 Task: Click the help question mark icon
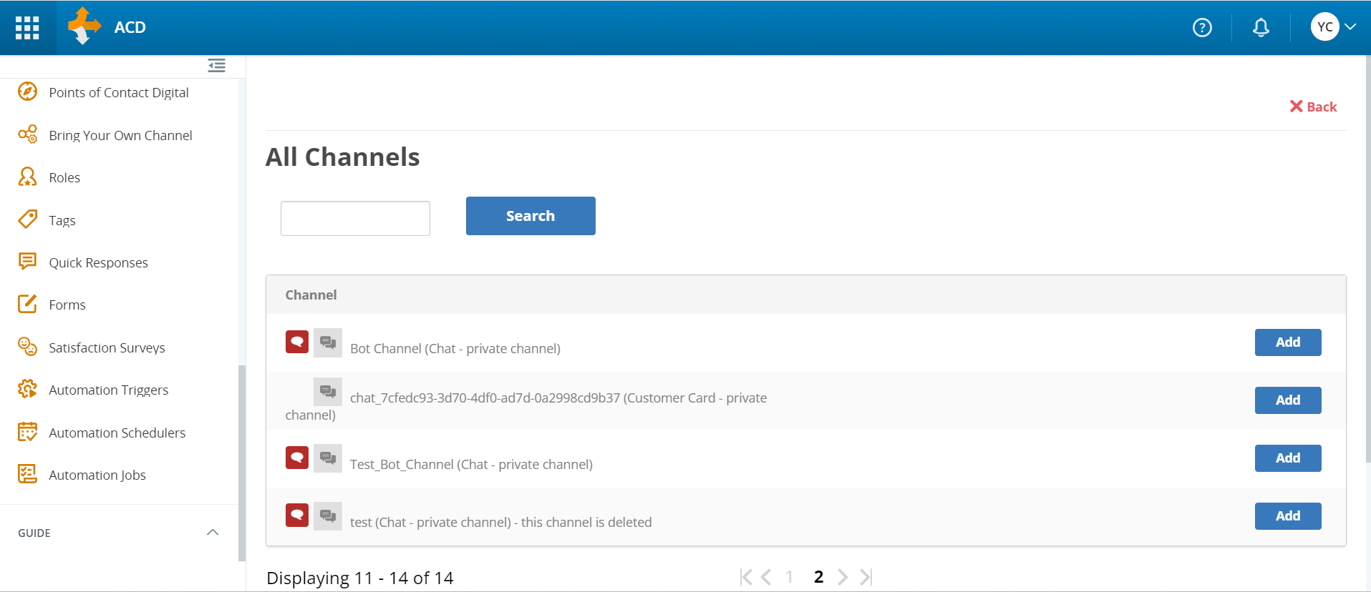click(x=1202, y=27)
